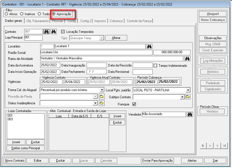
Task: Click the Data Inauguração date field
Action: [97, 65]
